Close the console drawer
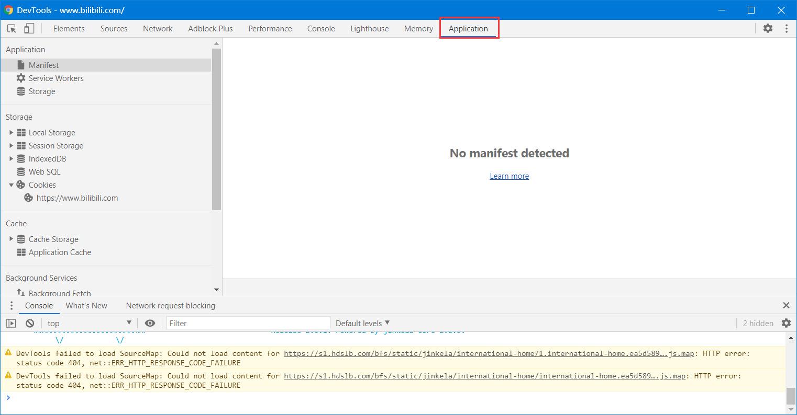 coord(786,305)
